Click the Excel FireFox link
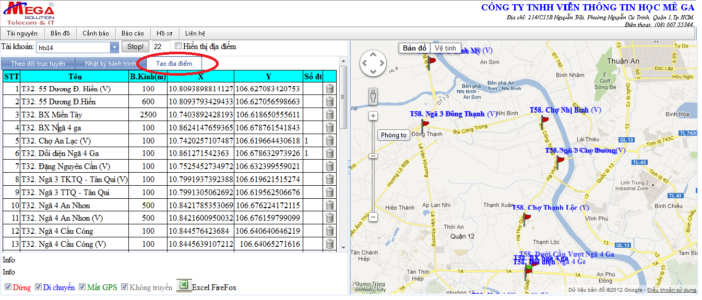702x300 pixels. point(214,287)
